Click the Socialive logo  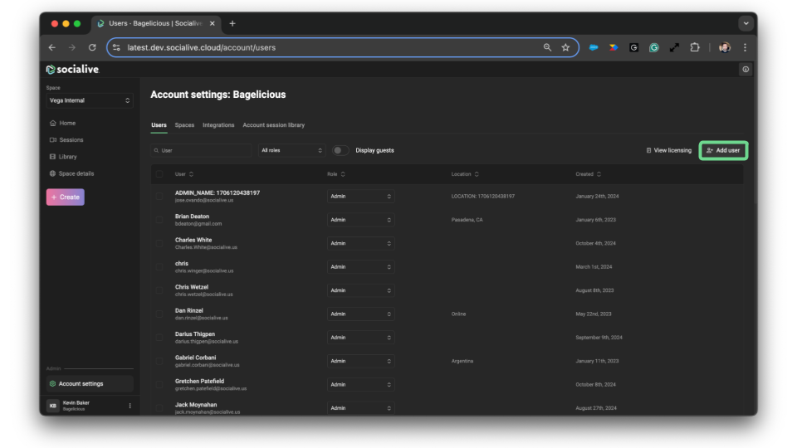click(72, 70)
